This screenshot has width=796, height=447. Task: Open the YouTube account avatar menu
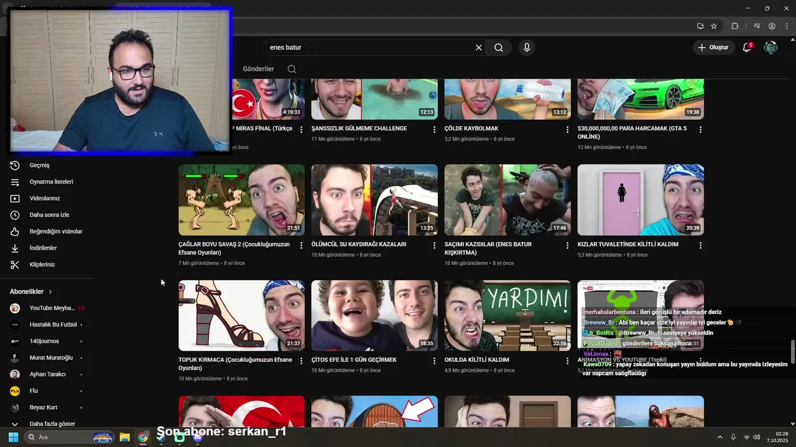pyautogui.click(x=771, y=47)
